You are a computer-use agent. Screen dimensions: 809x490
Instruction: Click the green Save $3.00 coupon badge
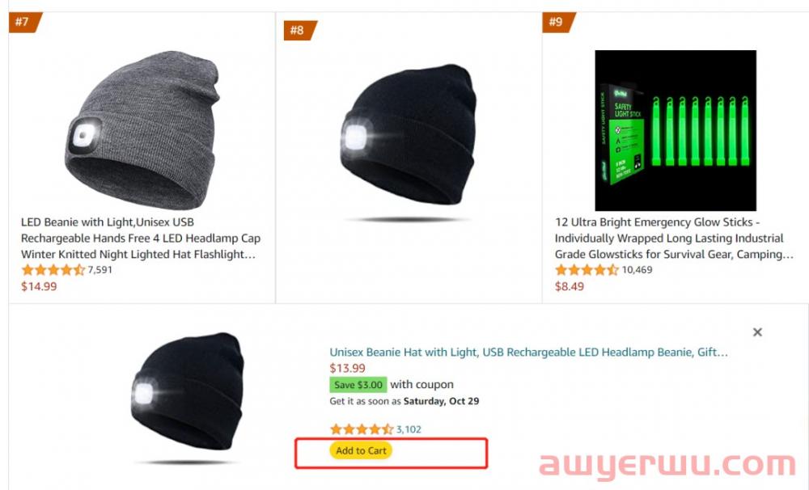pyautogui.click(x=358, y=385)
